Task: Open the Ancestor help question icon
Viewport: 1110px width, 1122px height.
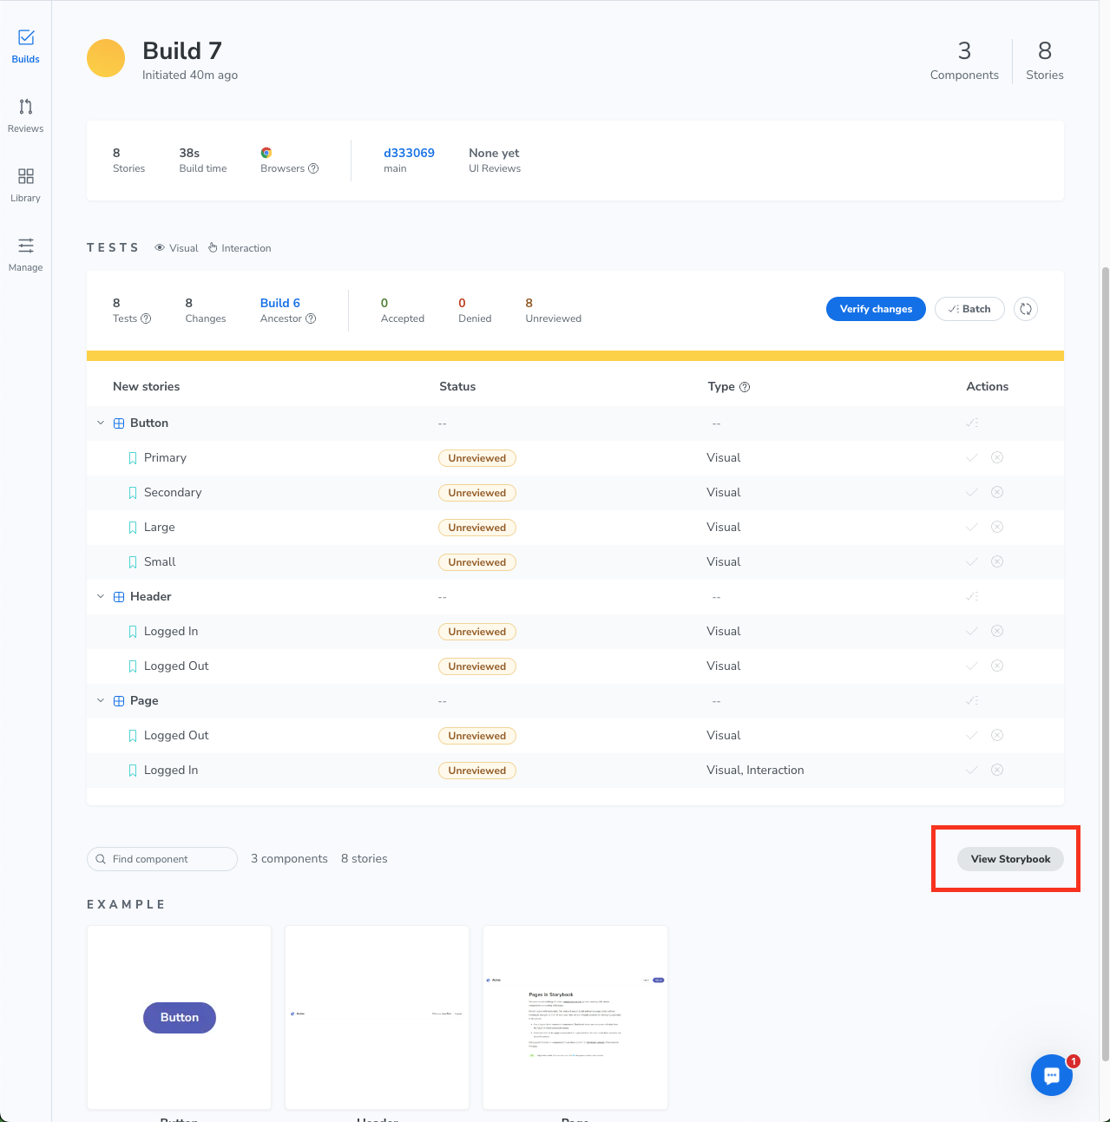Action: tap(311, 318)
